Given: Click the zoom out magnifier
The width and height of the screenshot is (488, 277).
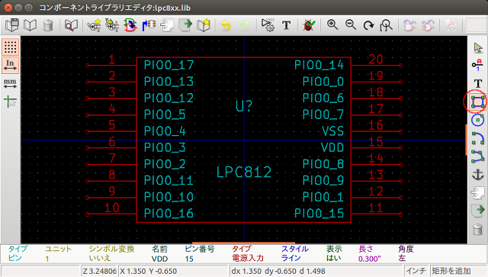Looking at the screenshot, I should (351, 25).
